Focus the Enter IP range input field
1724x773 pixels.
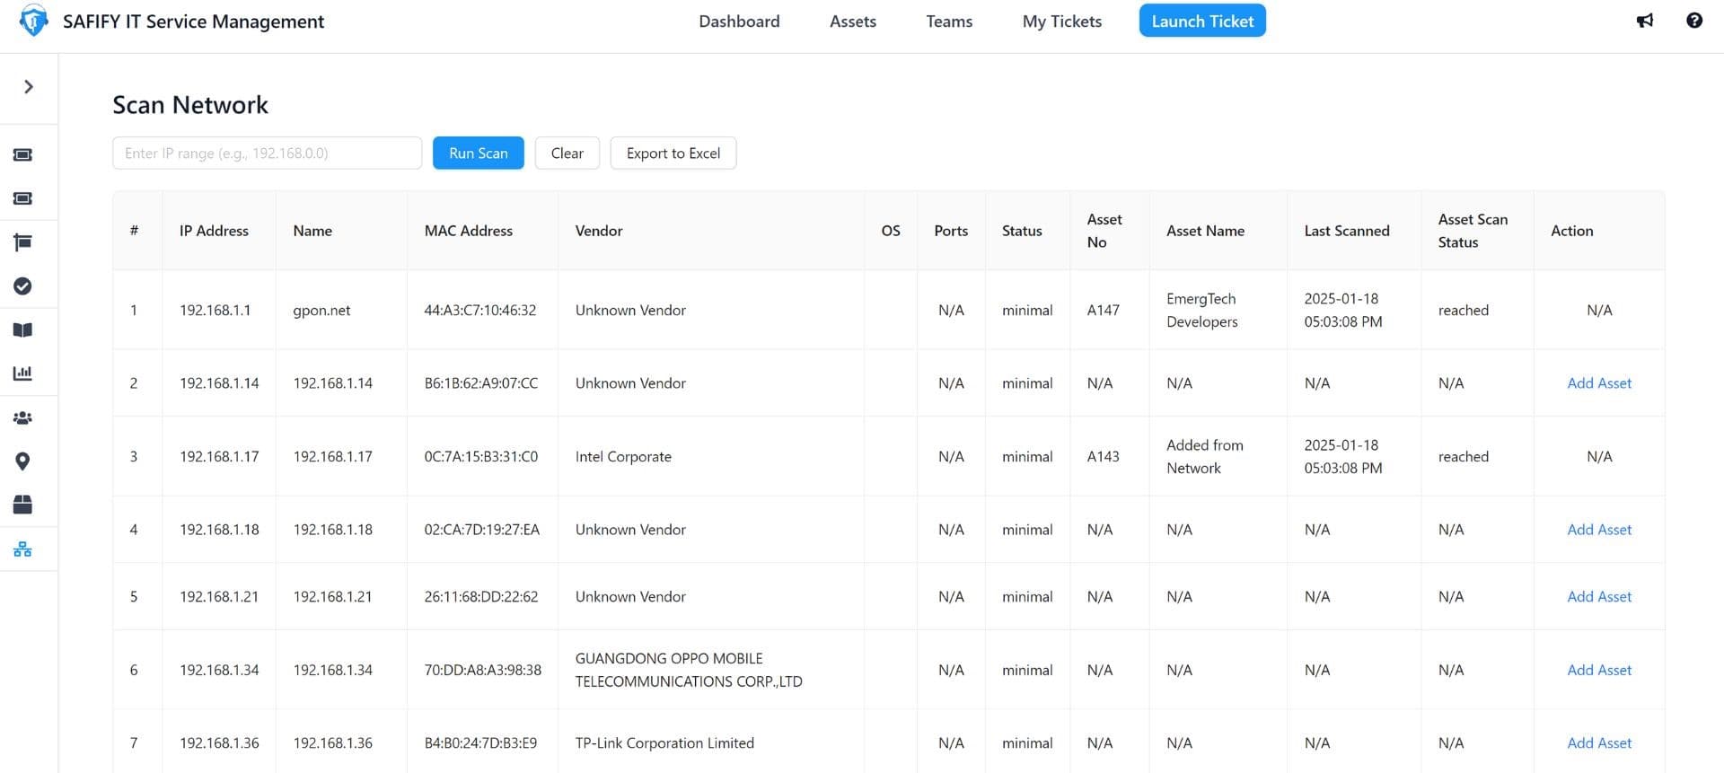click(x=267, y=154)
